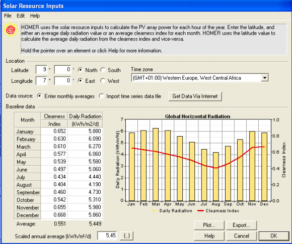
Task: Click the Scaled annual average input field
Action: click(107, 235)
